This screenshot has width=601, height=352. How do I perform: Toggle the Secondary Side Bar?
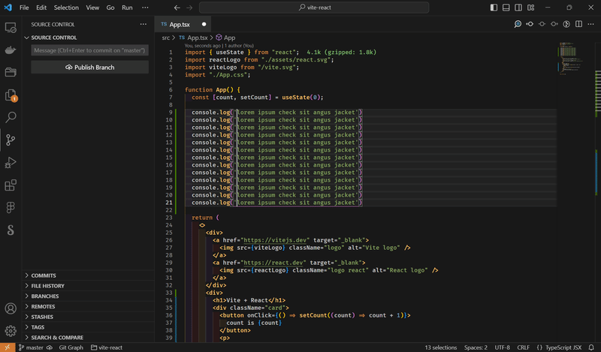point(518,8)
